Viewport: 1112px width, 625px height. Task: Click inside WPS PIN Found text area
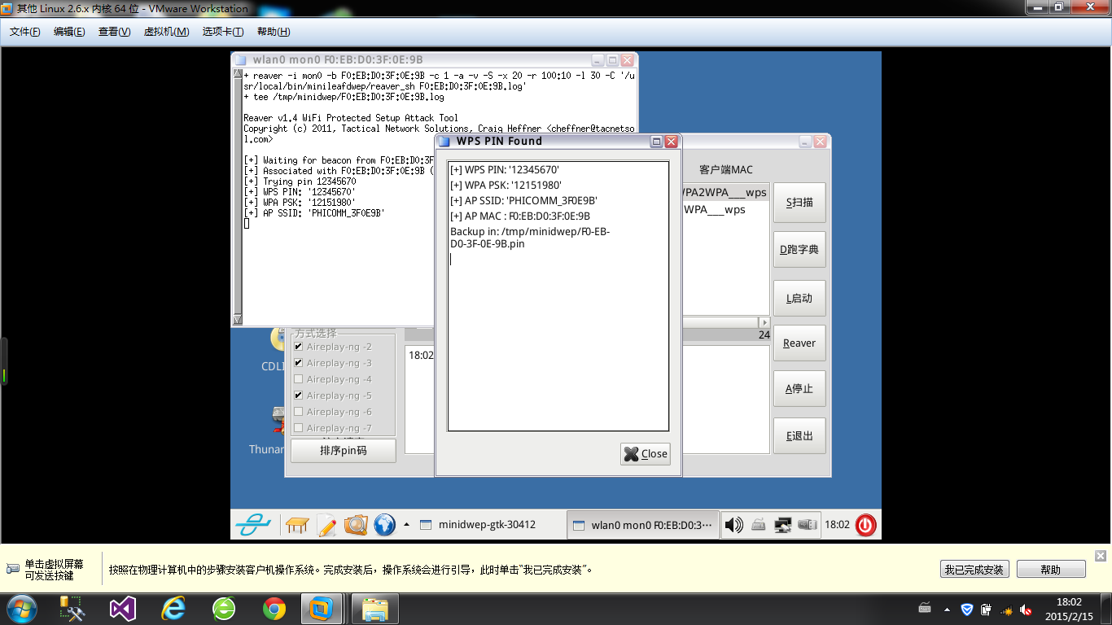pos(558,296)
